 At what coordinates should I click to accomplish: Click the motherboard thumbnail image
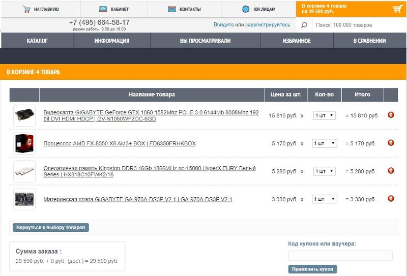point(24,199)
